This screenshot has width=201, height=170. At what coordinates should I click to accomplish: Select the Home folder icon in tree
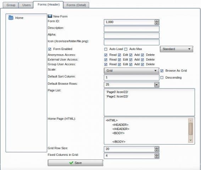(x=11, y=18)
